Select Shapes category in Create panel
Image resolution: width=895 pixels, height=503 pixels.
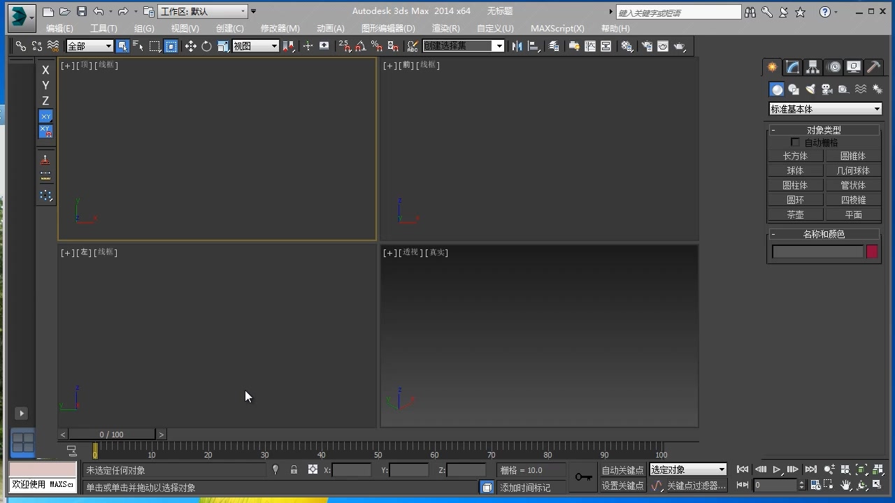[794, 89]
